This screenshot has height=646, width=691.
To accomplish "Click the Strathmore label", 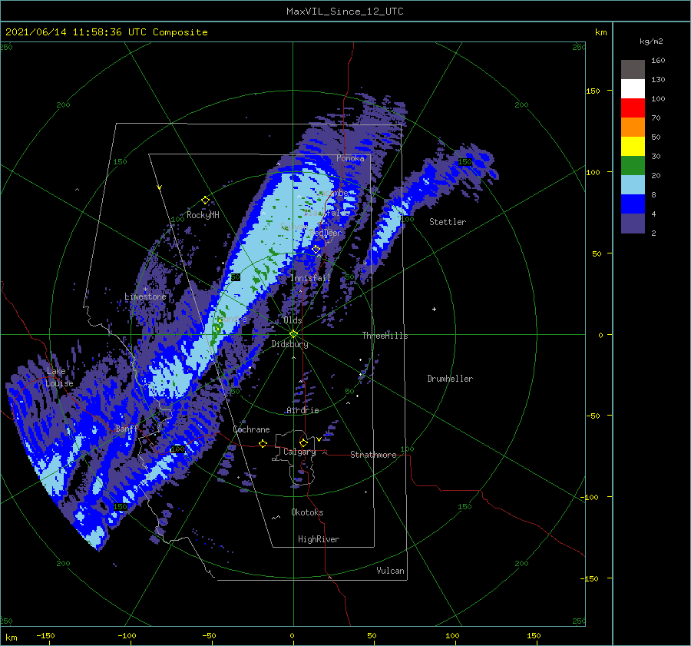I will pos(373,455).
